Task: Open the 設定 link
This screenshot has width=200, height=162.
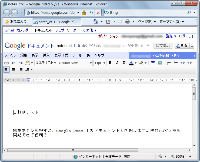Action: [x=169, y=36]
